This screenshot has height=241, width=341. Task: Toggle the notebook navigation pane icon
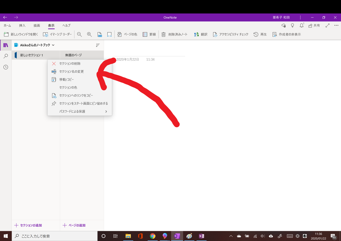tap(6, 45)
